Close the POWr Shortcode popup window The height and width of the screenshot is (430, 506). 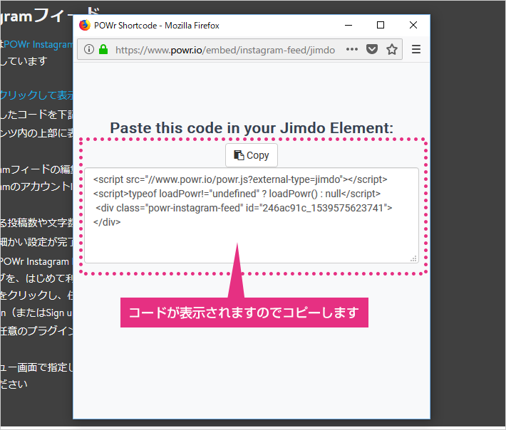413,25
